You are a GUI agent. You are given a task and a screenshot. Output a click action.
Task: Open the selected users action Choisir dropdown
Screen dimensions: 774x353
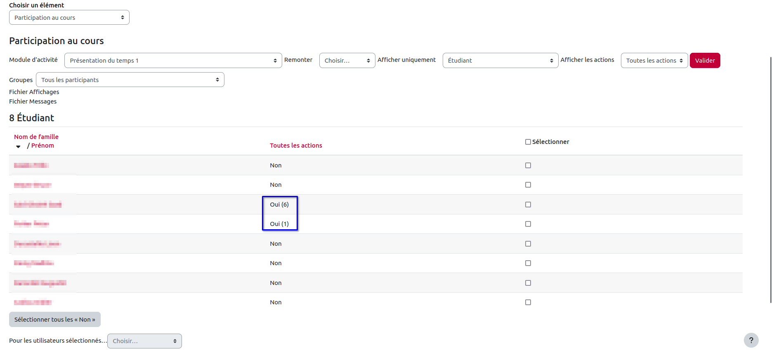click(144, 341)
